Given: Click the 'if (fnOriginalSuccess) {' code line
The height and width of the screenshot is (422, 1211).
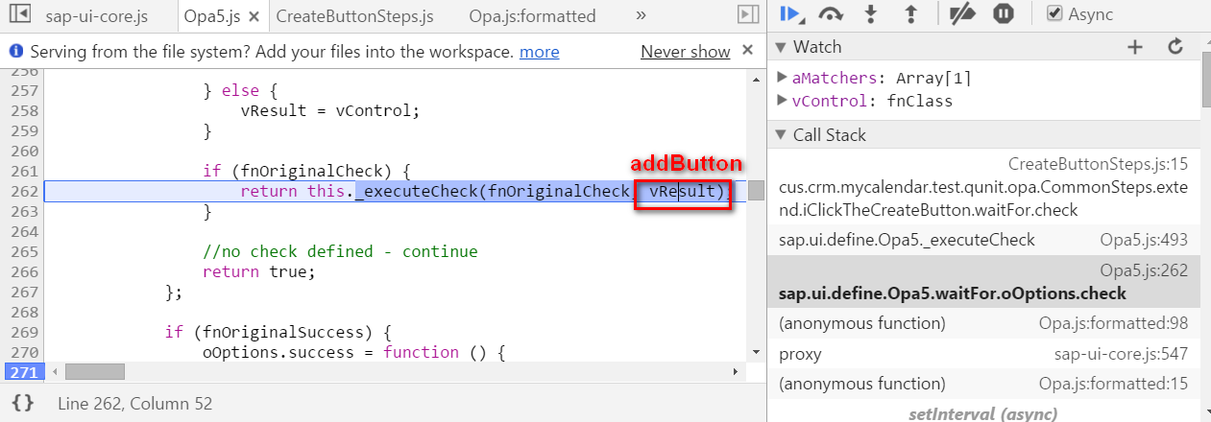Looking at the screenshot, I should pyautogui.click(x=279, y=333).
